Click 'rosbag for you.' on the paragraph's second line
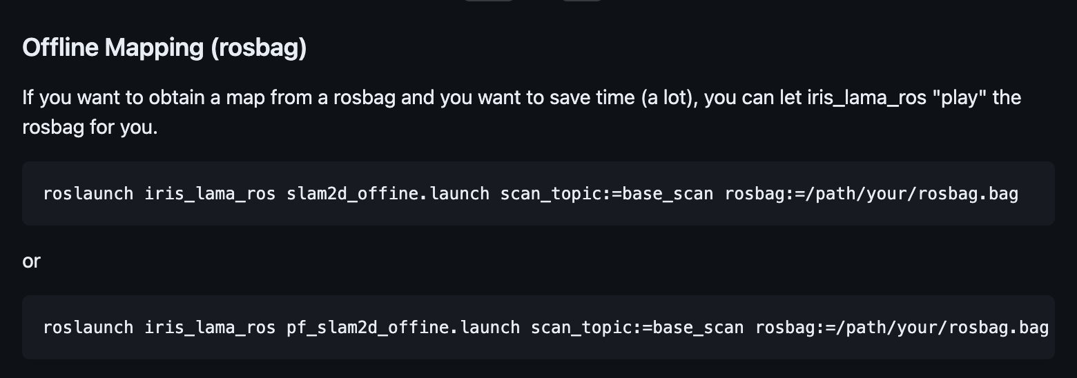The height and width of the screenshot is (378, 1077). pos(90,128)
